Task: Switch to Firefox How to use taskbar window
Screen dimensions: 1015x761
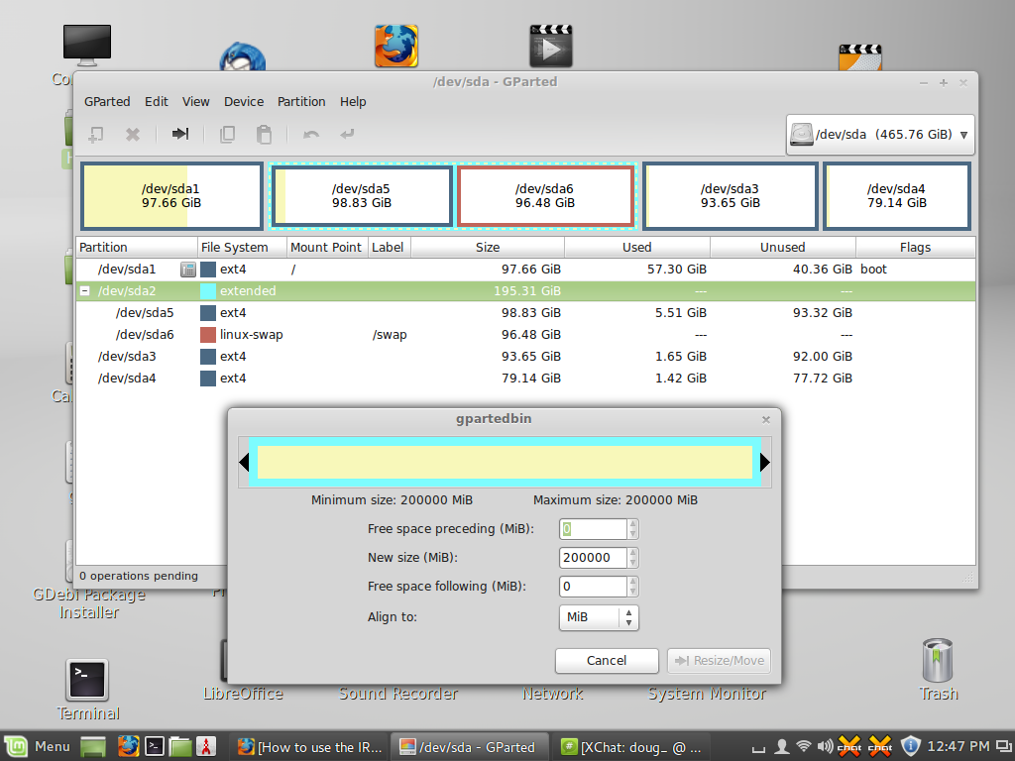Action: coord(309,747)
